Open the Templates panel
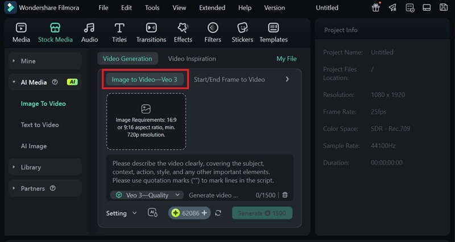Viewport: 455px width, 242px height. point(274,32)
